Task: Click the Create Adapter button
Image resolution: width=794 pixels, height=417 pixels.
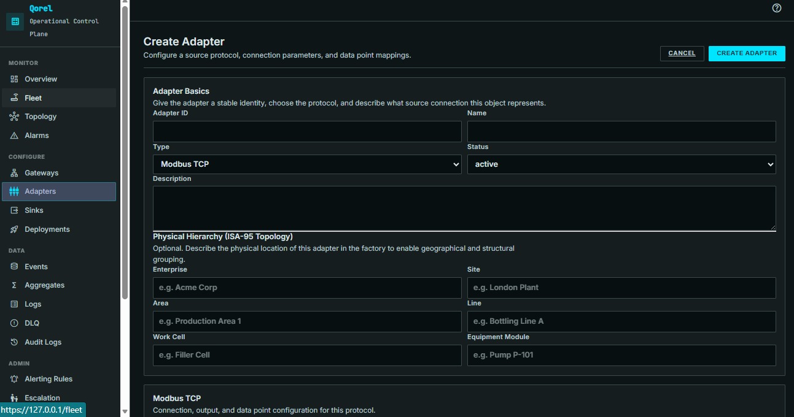Action: (747, 53)
